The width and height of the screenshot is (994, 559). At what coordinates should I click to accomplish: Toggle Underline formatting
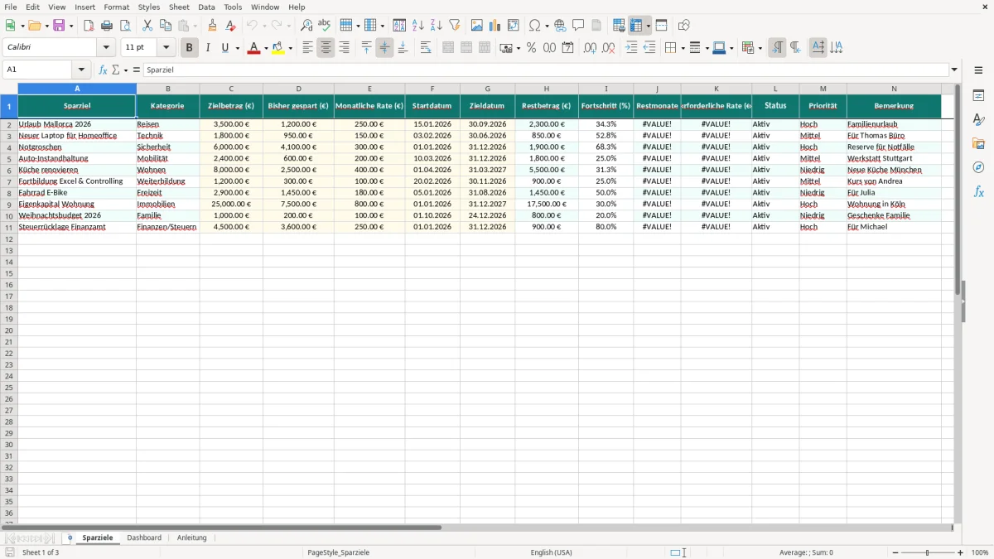(x=224, y=48)
